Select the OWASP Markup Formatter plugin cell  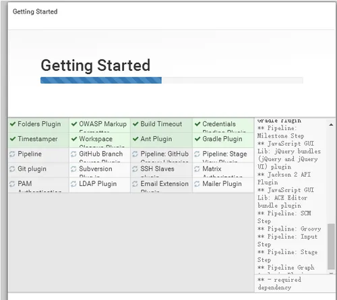coord(100,125)
